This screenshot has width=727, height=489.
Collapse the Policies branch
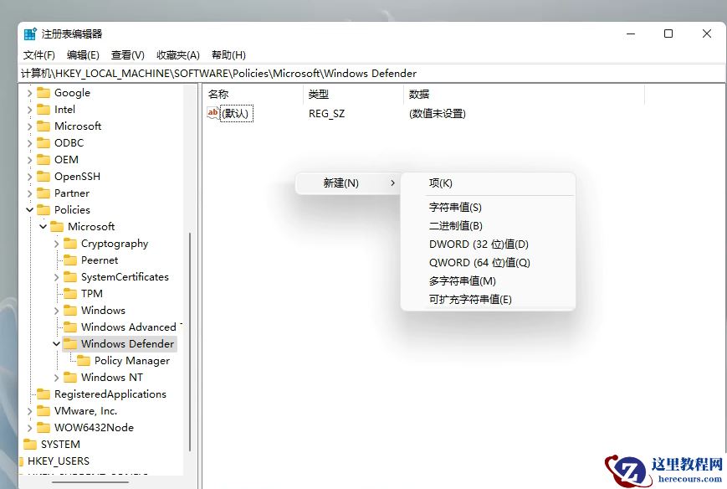coord(30,209)
